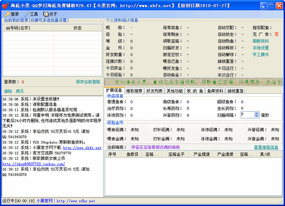Open the taobao shop link in log
This screenshot has width=285, height=206.
[x=34, y=164]
